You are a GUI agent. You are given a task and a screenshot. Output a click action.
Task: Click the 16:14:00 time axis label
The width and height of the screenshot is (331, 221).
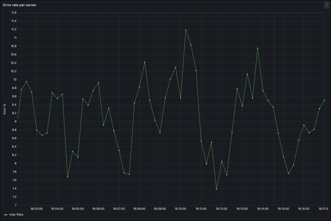coord(262,209)
